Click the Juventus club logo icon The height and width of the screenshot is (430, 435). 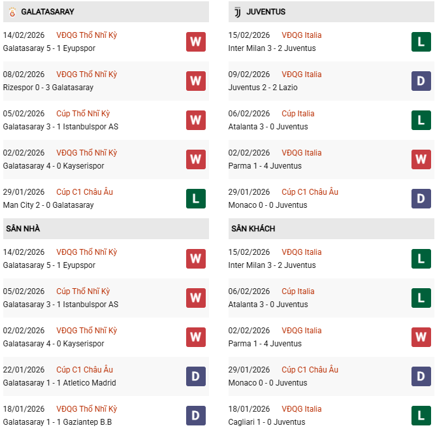point(237,12)
